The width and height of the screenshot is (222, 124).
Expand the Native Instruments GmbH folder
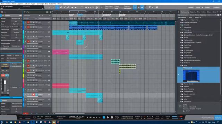click(x=181, y=60)
